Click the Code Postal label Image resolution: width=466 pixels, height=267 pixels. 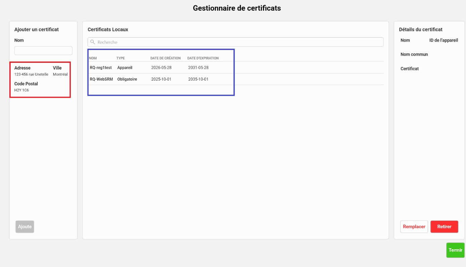[26, 84]
